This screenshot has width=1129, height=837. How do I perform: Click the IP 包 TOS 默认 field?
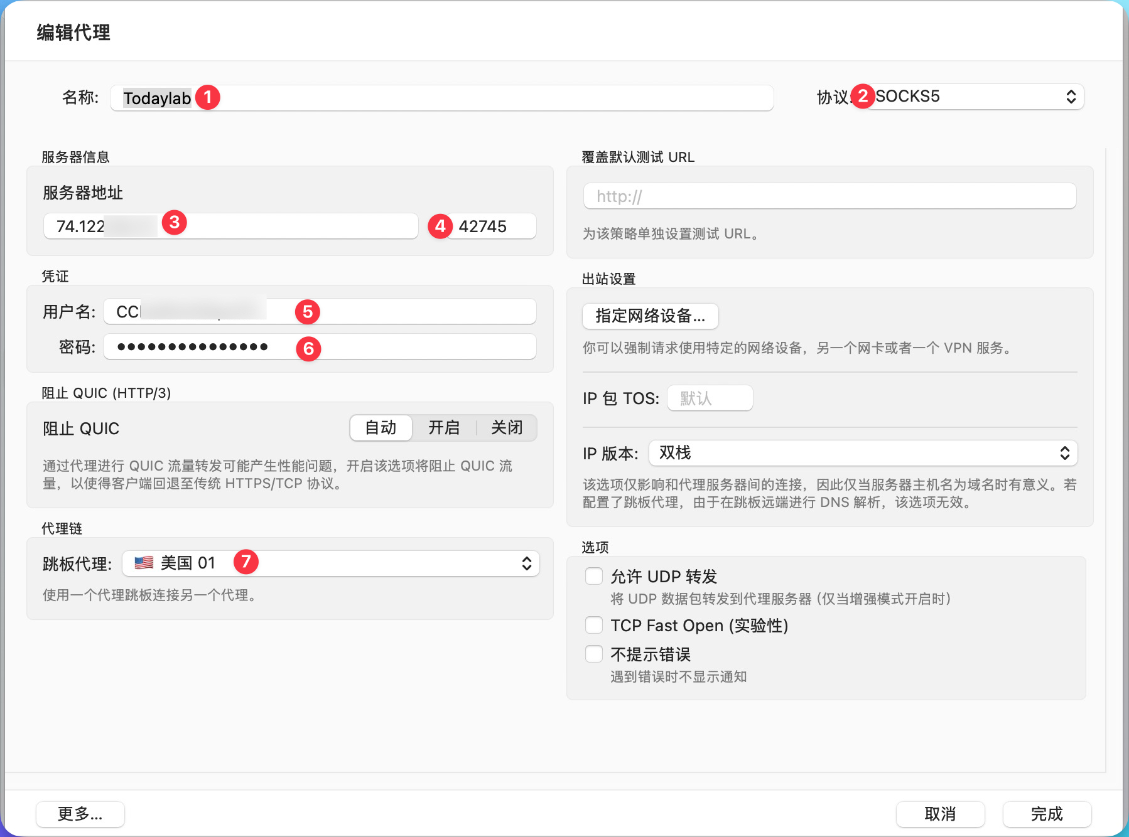pyautogui.click(x=709, y=398)
